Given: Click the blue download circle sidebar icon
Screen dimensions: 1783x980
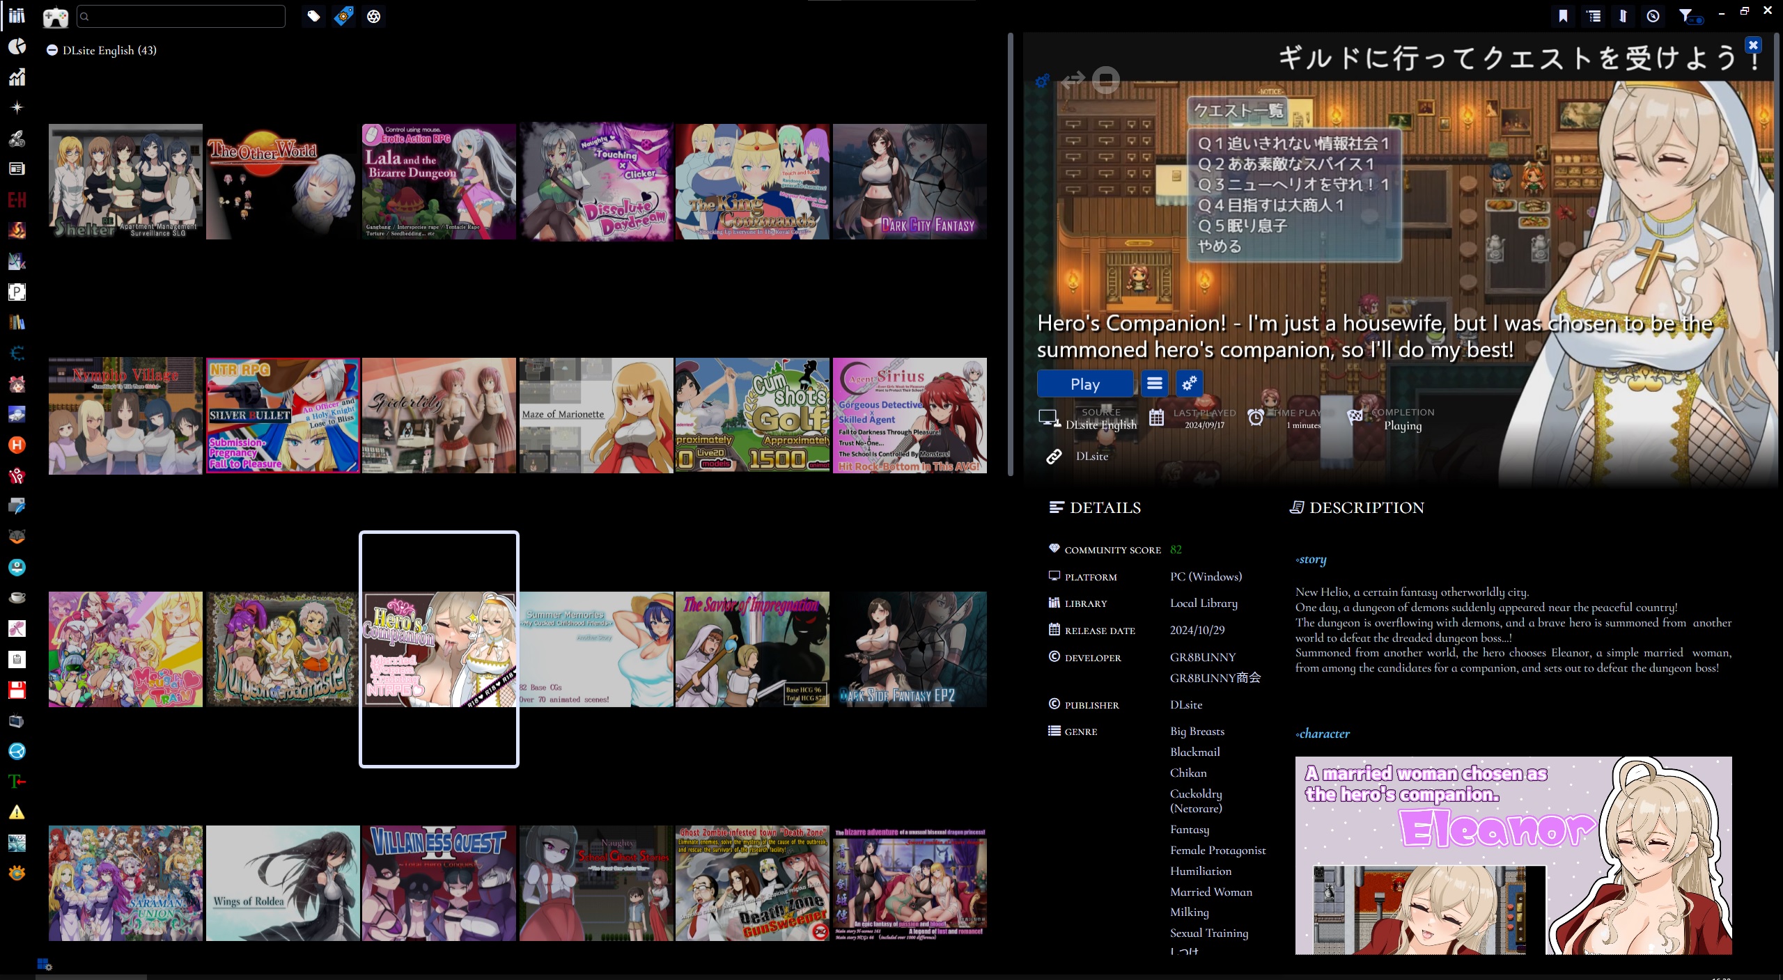Looking at the screenshot, I should pos(17,567).
